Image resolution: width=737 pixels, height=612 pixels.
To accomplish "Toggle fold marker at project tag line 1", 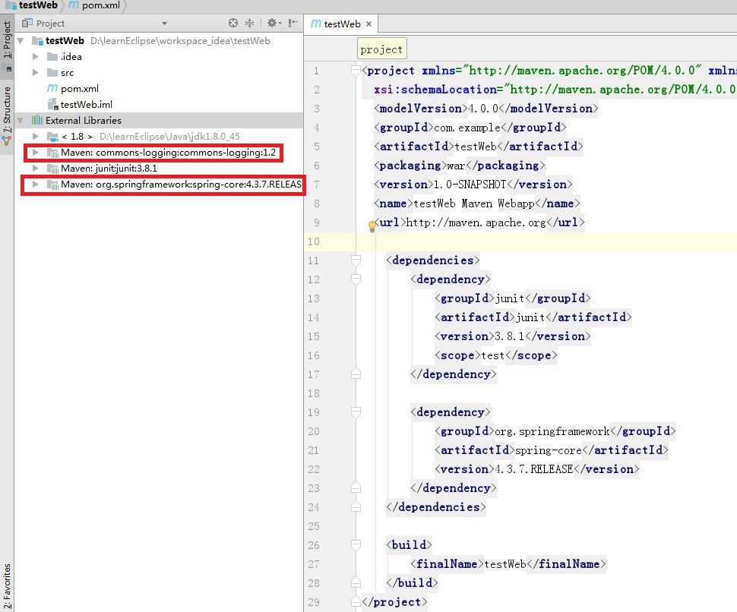I will 356,71.
